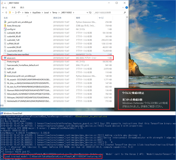Viewport: 176px width, 160px height.
Task: Select the Temp breadcrumb segment
Action: 55,12
